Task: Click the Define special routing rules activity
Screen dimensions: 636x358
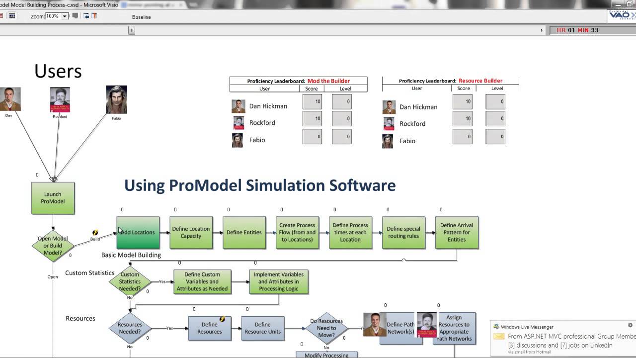Action: (x=403, y=232)
